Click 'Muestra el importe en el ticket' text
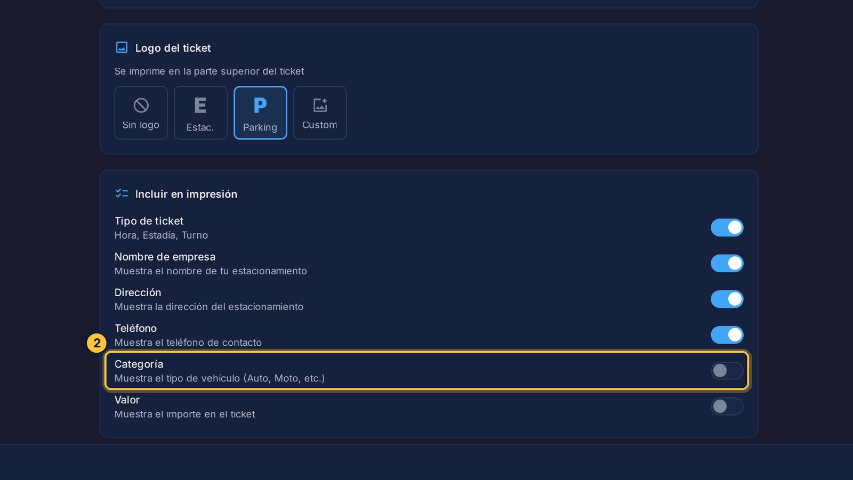 (184, 414)
